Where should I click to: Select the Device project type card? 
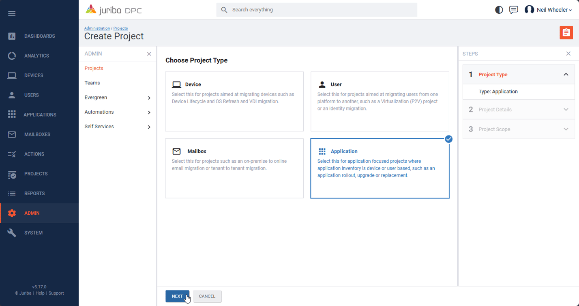[x=234, y=101]
